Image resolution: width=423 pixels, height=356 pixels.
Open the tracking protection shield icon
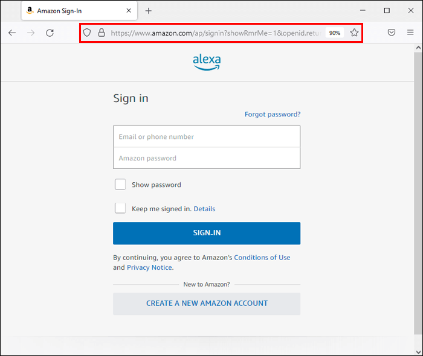pyautogui.click(x=87, y=33)
